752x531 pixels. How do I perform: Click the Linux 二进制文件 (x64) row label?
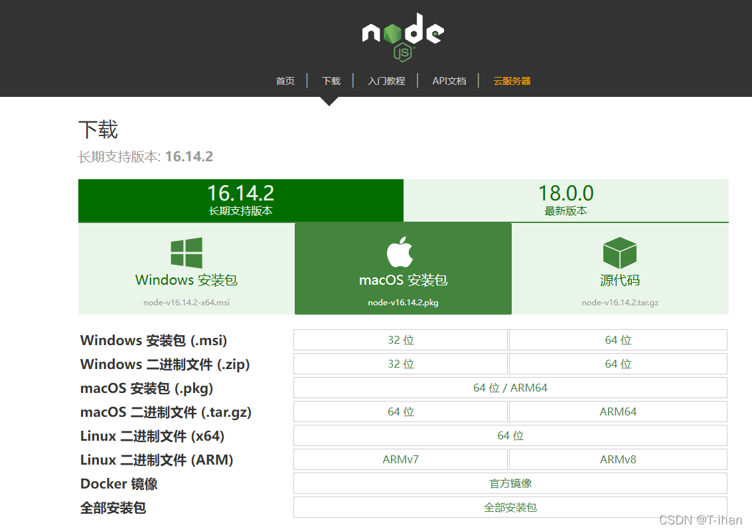tap(152, 436)
